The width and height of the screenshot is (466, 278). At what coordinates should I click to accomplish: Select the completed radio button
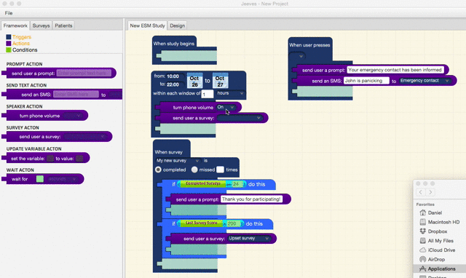pyautogui.click(x=158, y=170)
